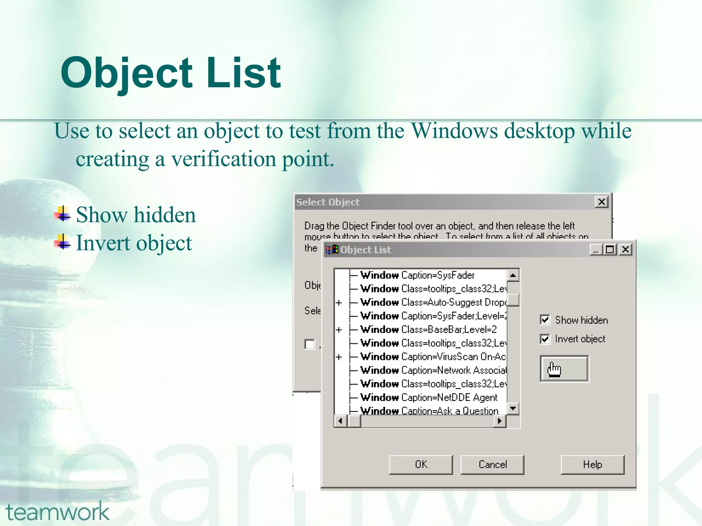Select Window Caption=Network Associates row

(434, 371)
